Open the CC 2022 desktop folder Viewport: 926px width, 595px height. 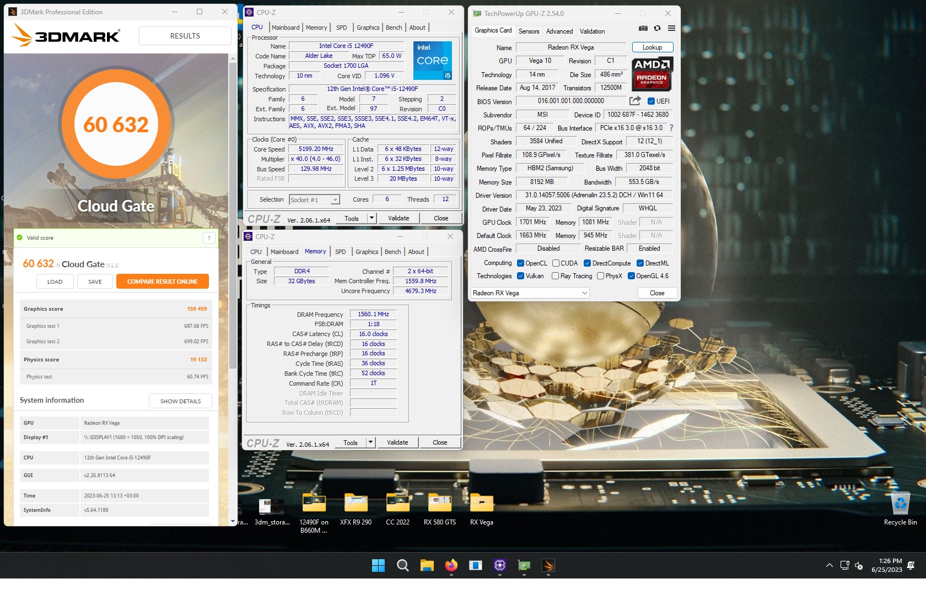(398, 509)
